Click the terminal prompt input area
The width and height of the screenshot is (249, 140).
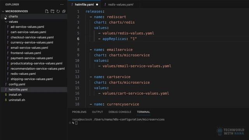pyautogui.click(x=76, y=123)
